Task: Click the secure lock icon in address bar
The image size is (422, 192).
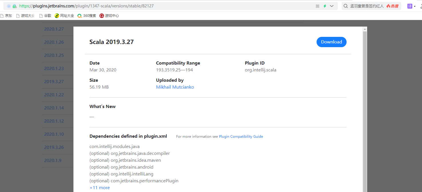Action: (15, 6)
